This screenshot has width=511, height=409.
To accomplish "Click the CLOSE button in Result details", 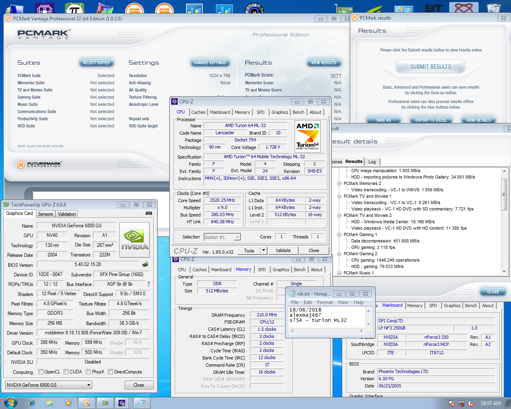I will 493,292.
